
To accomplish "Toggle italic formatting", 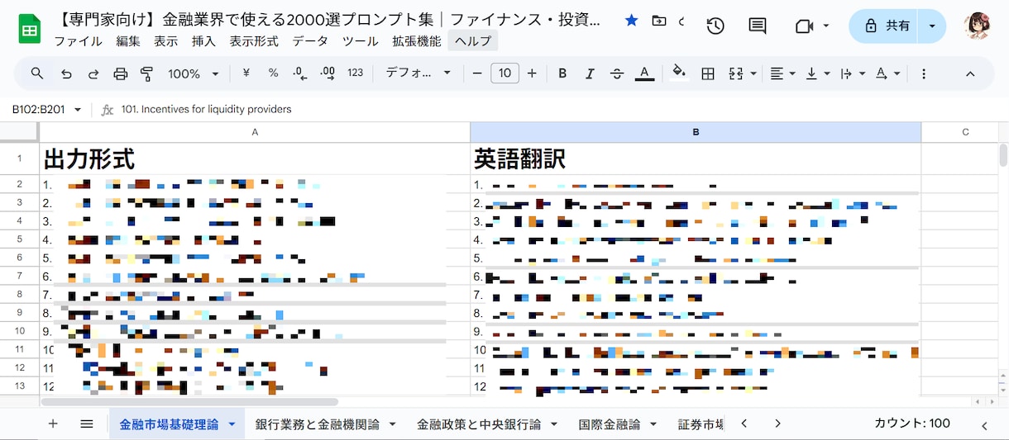I will [x=590, y=73].
